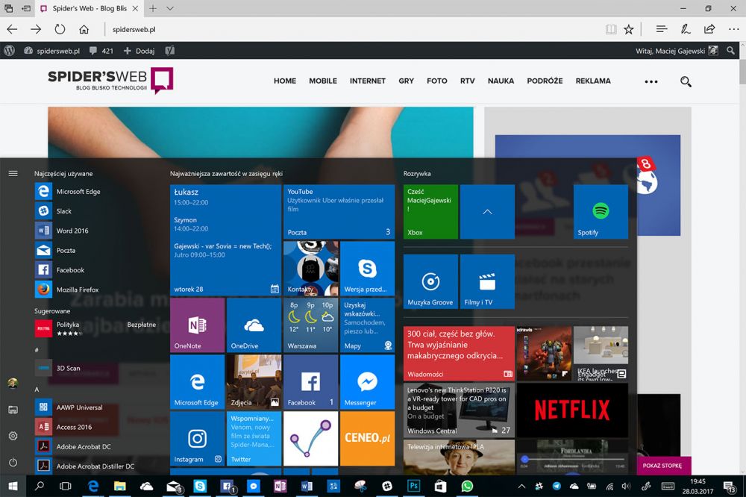Click Dodaj in WordPress admin bar
Viewport: 746px width, 497px height.
[139, 51]
